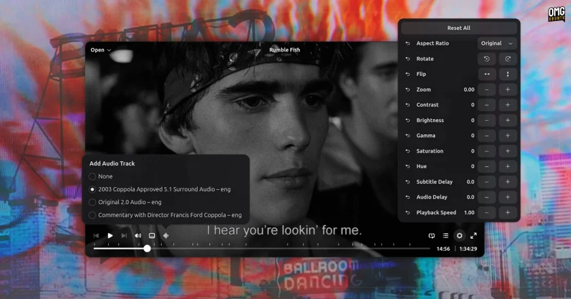
Task: Reset the Aspect Ratio setting
Action: [407, 43]
